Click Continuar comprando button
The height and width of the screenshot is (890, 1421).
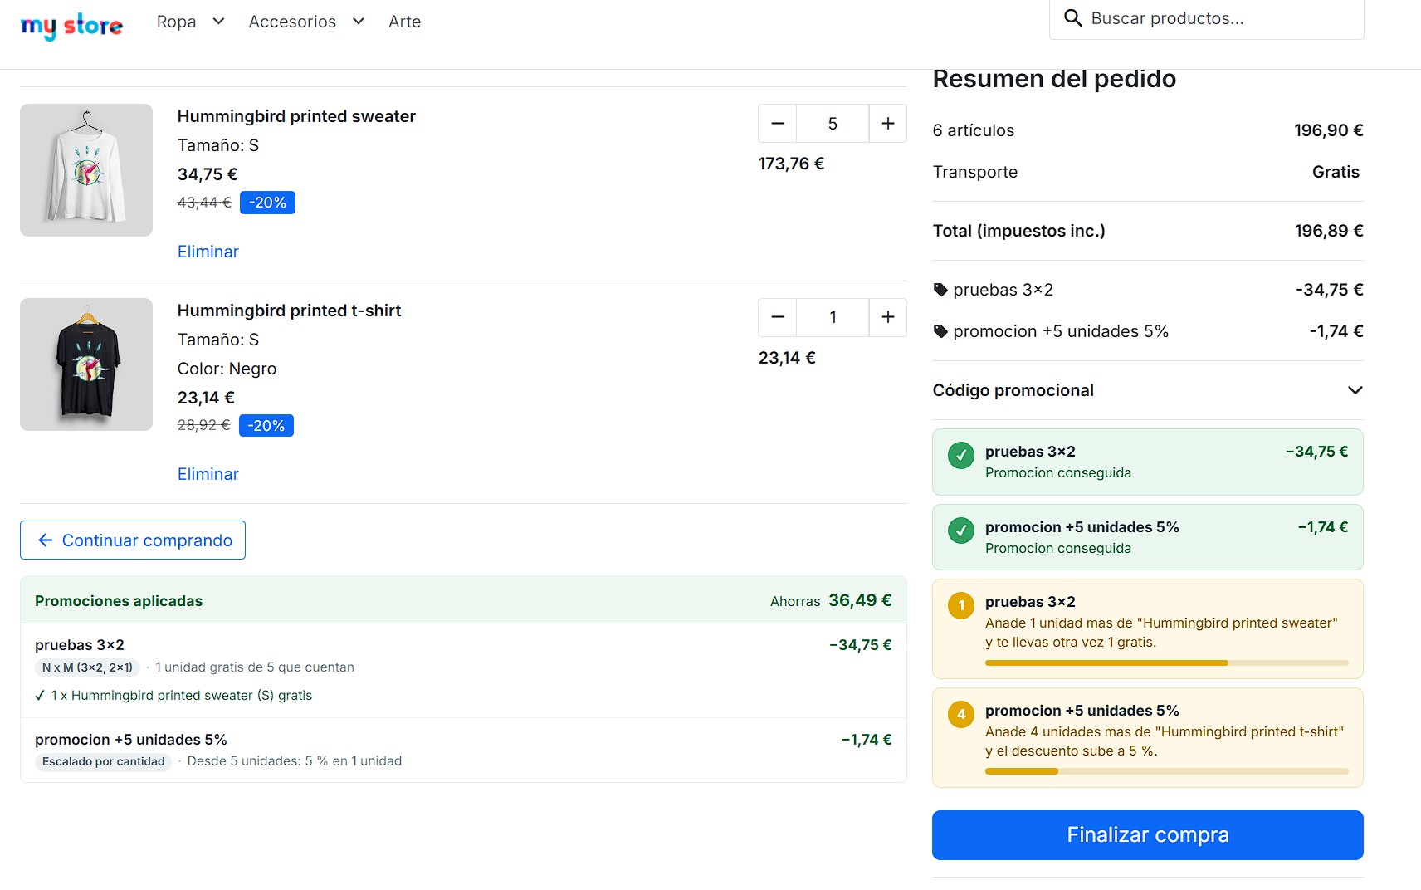pos(133,540)
